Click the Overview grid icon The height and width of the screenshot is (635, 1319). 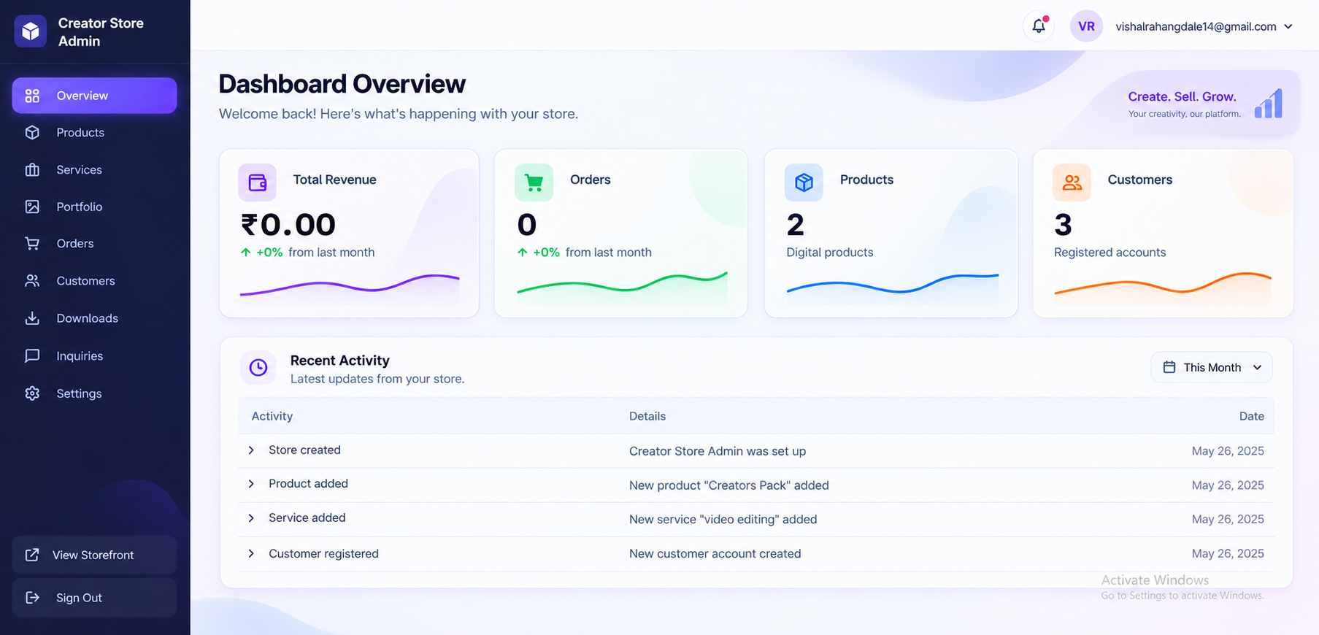32,96
